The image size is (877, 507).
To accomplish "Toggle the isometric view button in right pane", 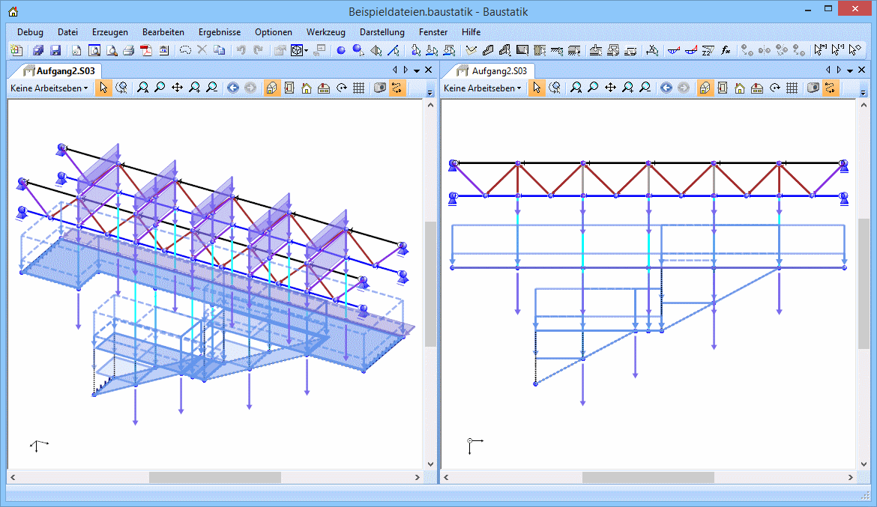I will pyautogui.click(x=705, y=88).
